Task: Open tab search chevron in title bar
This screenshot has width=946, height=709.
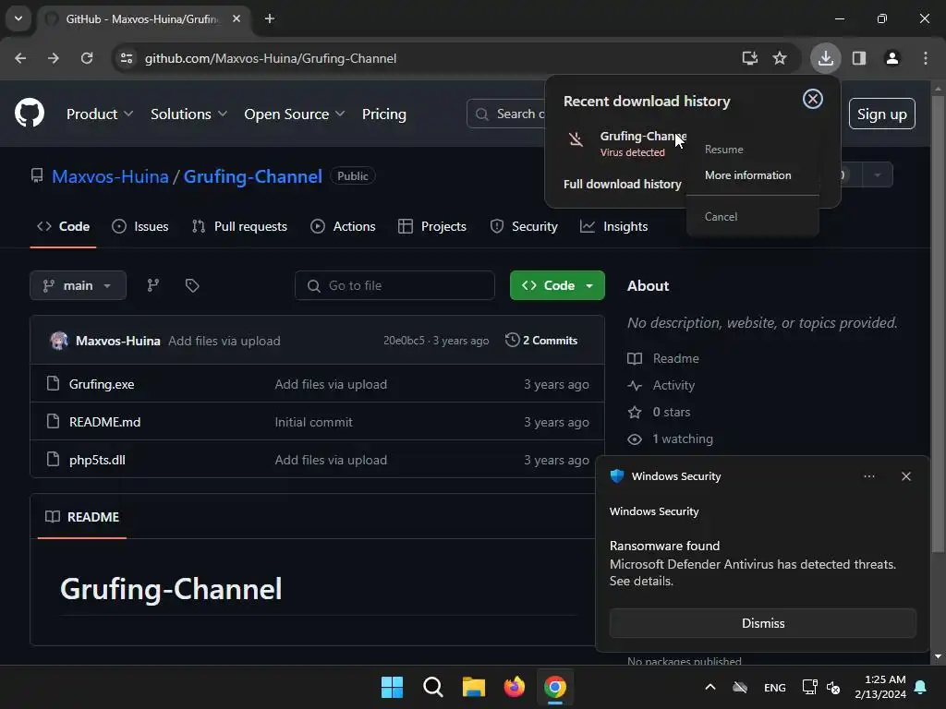Action: tap(18, 18)
